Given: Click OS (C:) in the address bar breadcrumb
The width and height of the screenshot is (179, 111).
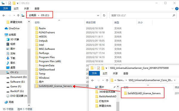Looking at the screenshot, I should tap(45, 15).
